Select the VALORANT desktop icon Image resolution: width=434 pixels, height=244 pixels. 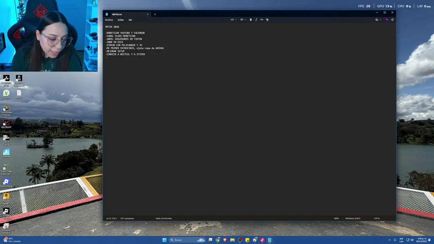[x=6, y=124]
